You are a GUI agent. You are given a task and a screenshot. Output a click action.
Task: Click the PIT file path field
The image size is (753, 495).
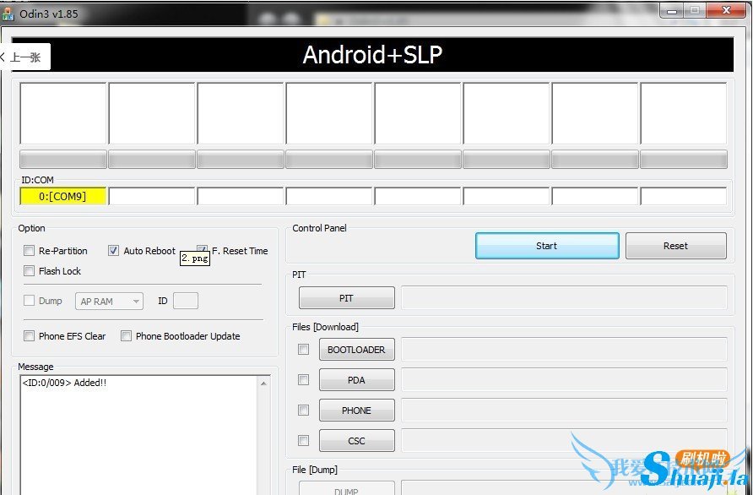click(564, 298)
